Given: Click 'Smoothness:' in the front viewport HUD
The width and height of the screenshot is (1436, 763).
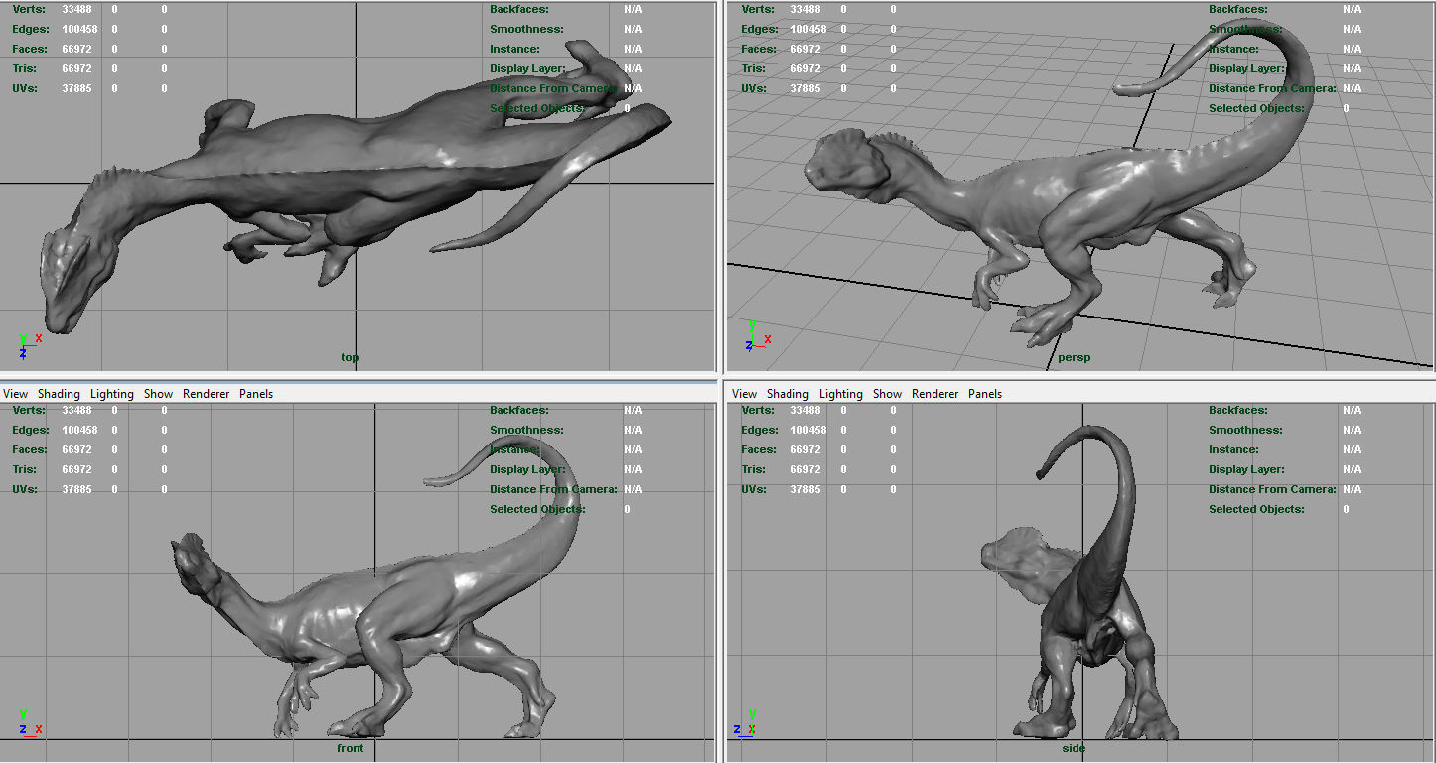Looking at the screenshot, I should [x=526, y=430].
